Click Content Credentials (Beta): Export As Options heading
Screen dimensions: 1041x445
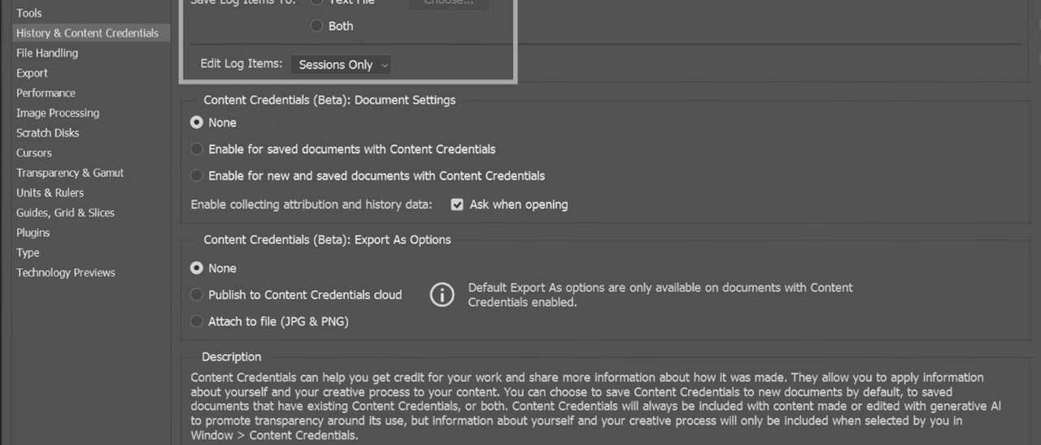pos(327,240)
